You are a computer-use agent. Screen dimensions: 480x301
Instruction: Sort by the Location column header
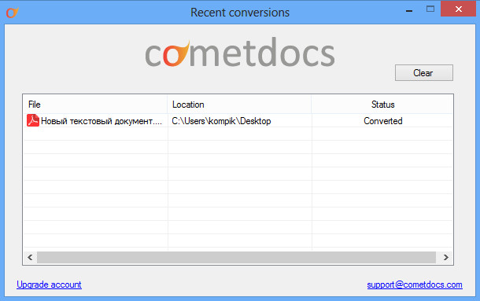click(x=239, y=105)
